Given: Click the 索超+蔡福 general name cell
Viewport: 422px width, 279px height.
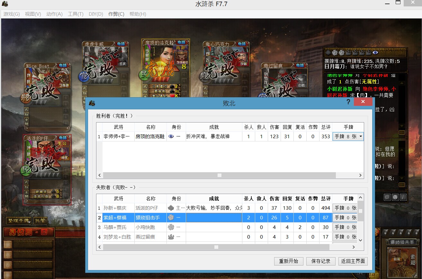Looking at the screenshot, I should point(118,217).
